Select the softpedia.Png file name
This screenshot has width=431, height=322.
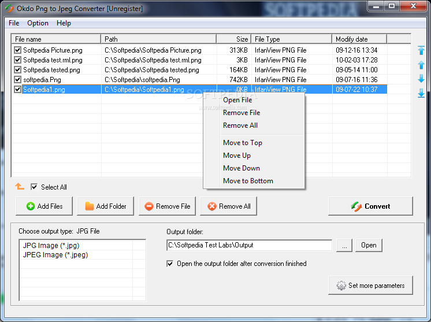click(x=42, y=80)
